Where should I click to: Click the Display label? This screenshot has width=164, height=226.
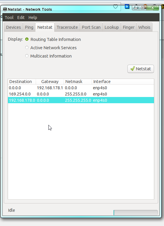tap(15, 39)
